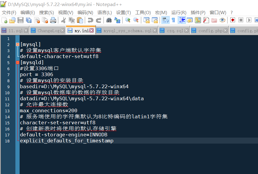Toggle show all characters pilcrow icon

(173, 20)
